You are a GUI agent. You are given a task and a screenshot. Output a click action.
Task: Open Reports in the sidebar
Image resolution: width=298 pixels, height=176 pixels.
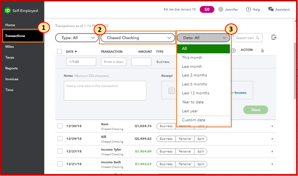pos(11,68)
